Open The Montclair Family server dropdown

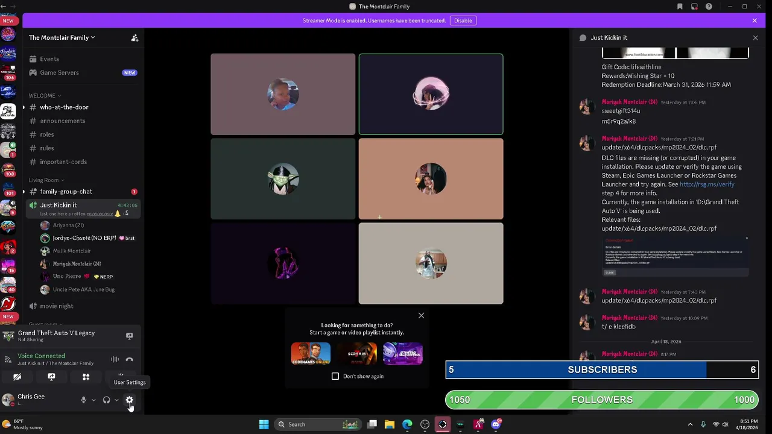(x=62, y=37)
